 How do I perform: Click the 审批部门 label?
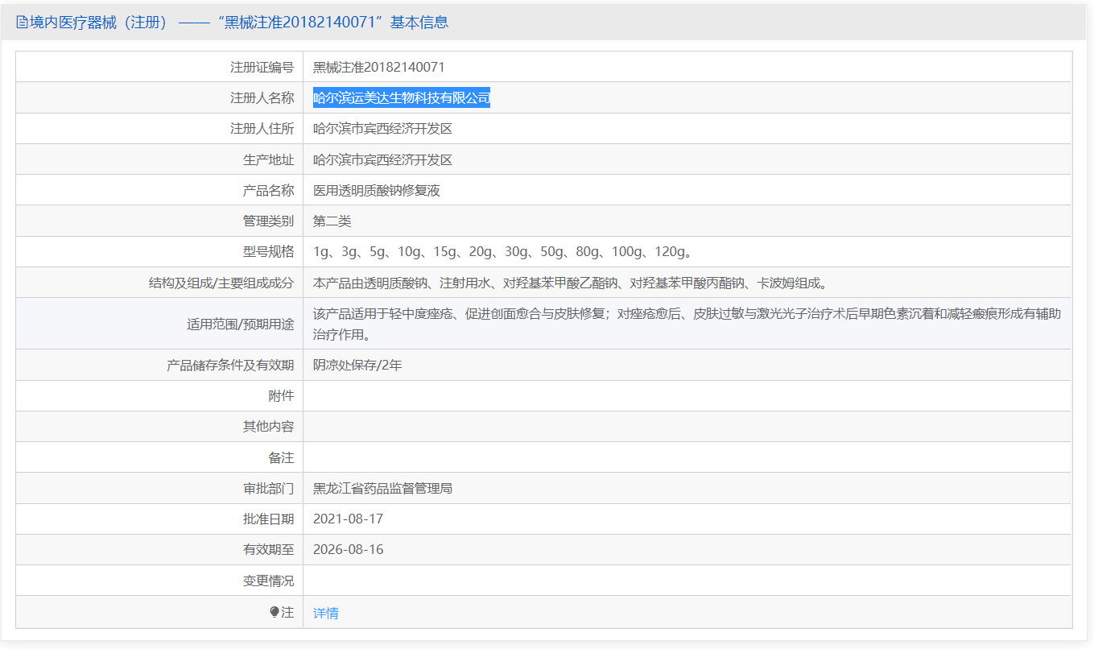tap(269, 489)
